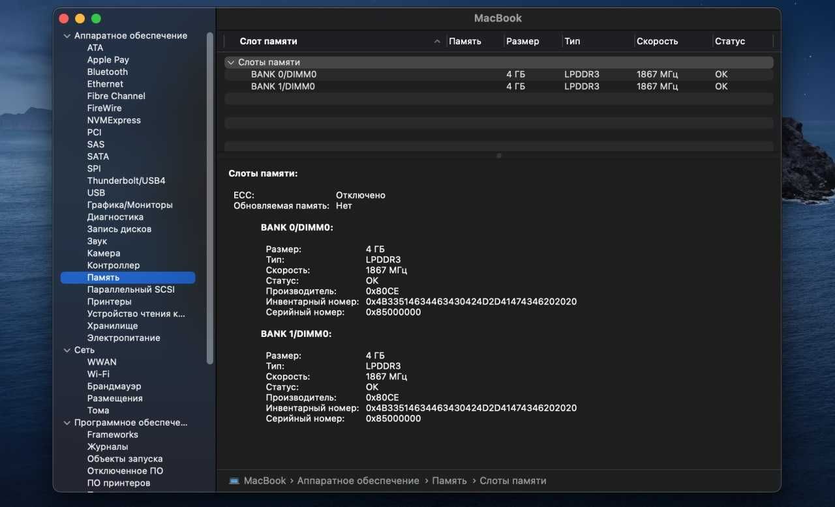Open ПО принтеров entry
Image resolution: width=835 pixels, height=507 pixels.
[119, 483]
